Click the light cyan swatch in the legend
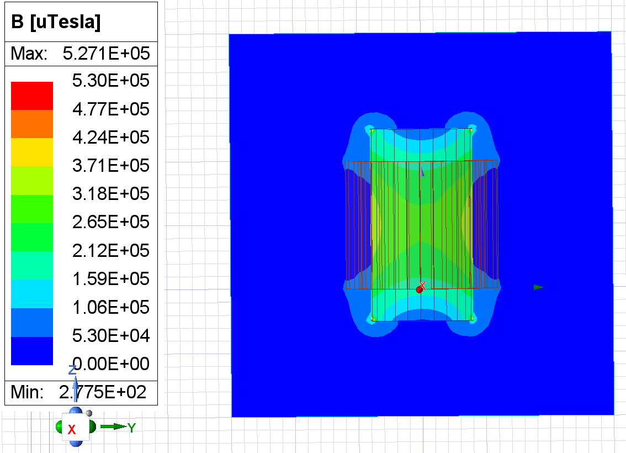Image resolution: width=626 pixels, height=453 pixels. (32, 294)
